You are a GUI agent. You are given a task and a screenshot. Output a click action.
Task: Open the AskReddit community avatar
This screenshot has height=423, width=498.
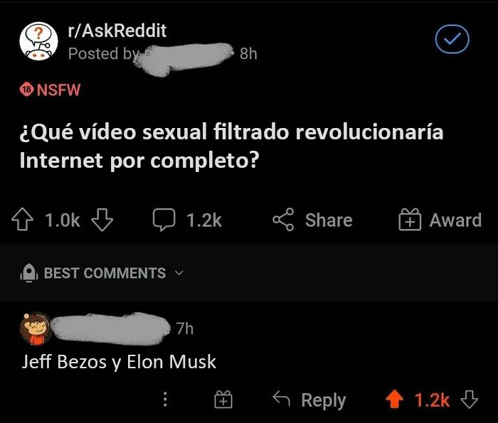point(38,41)
